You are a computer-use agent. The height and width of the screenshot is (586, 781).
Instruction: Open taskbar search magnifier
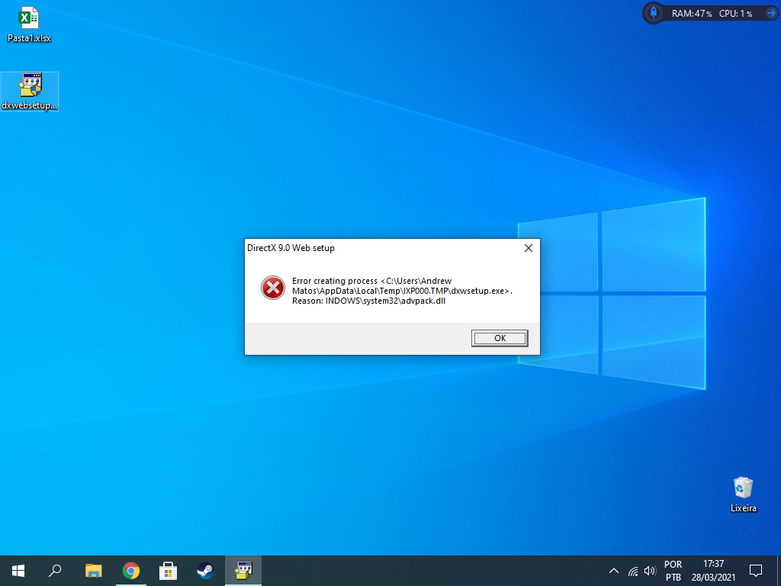coord(55,571)
